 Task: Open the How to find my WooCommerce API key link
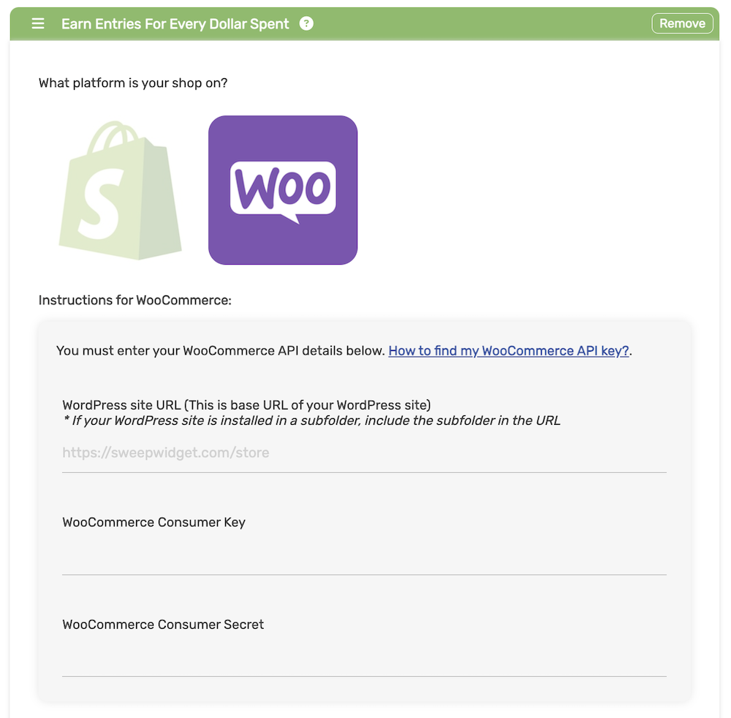coord(509,351)
